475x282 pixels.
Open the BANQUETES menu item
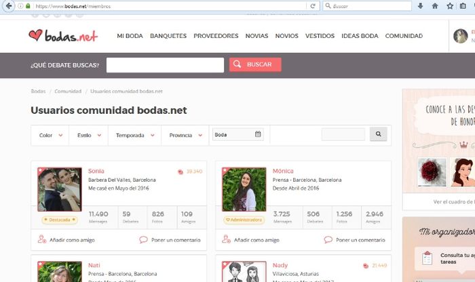point(168,36)
